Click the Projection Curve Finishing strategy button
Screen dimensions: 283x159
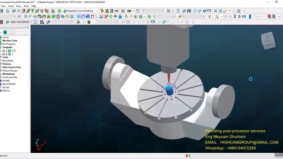(78, 11)
